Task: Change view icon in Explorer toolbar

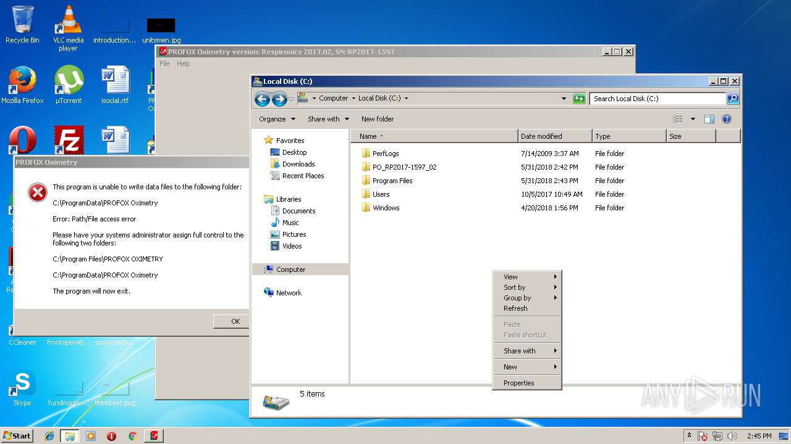Action: pyautogui.click(x=678, y=119)
